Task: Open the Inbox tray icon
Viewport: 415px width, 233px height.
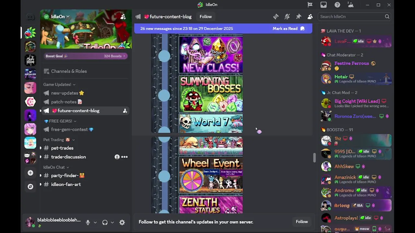Action: tap(324, 5)
